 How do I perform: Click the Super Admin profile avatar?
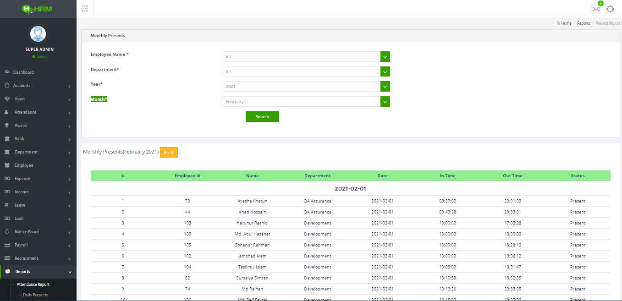38,34
